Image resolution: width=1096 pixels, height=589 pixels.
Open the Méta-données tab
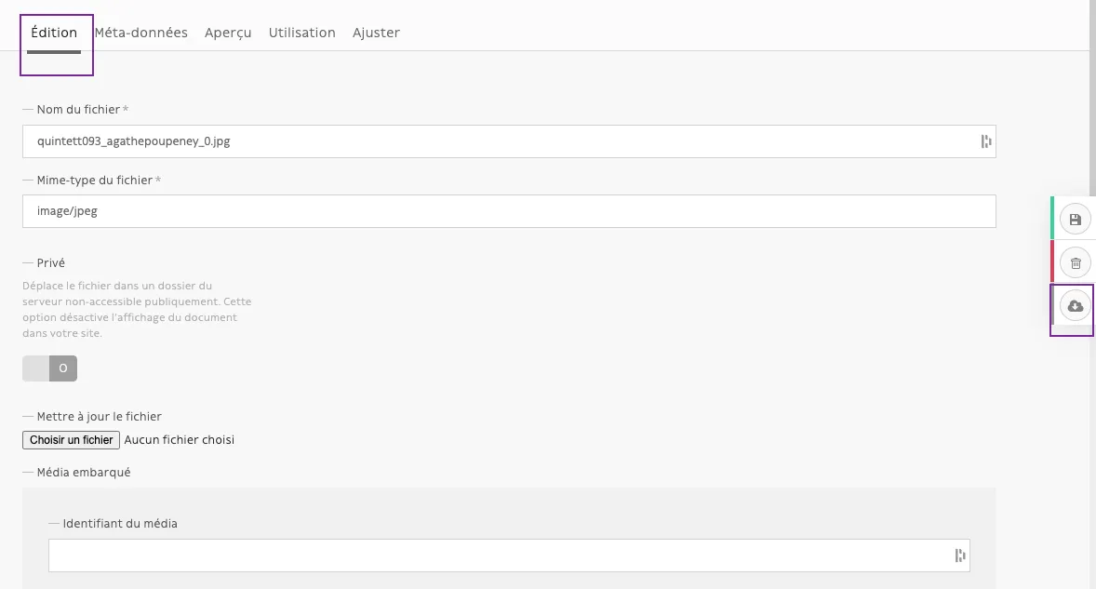coord(141,33)
